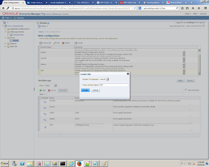209x167 pixels.
Task: Click the bookmark star icon
Action: 182,8
